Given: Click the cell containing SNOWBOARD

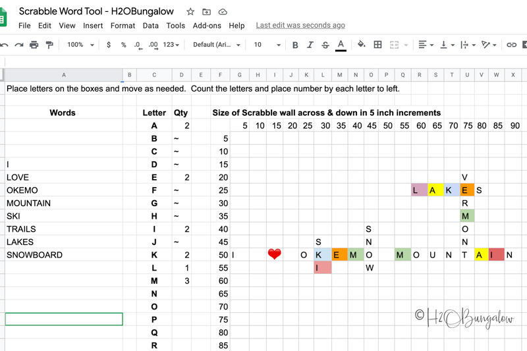Looking at the screenshot, I should 64,255.
